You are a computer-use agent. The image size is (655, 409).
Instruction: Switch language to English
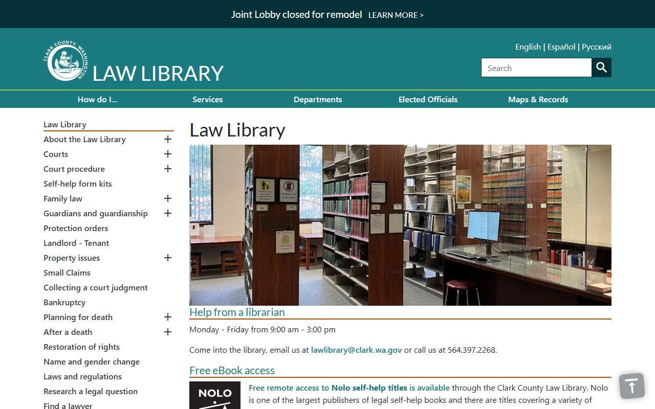pos(528,47)
